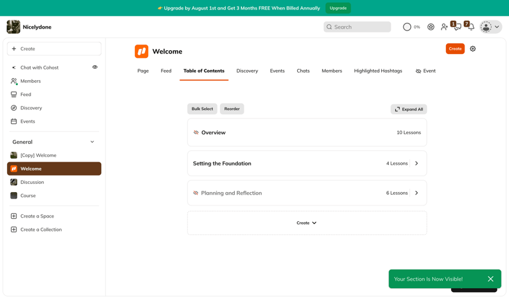Switch to the Highlighted Hashtags tab
Image resolution: width=509 pixels, height=299 pixels.
tap(378, 71)
